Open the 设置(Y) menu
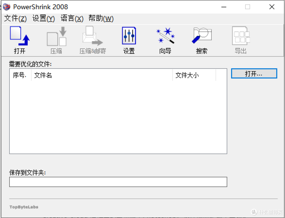The height and width of the screenshot is (218, 285). pyautogui.click(x=44, y=18)
